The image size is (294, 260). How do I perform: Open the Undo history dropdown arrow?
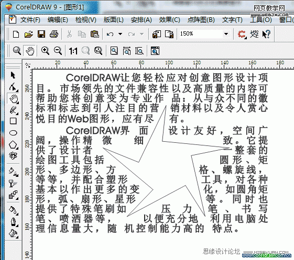point(120,34)
